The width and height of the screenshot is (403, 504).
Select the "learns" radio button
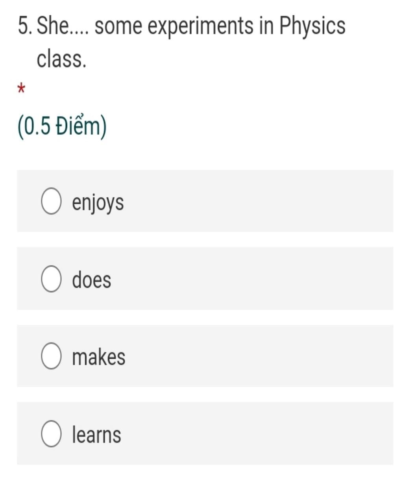[51, 434]
